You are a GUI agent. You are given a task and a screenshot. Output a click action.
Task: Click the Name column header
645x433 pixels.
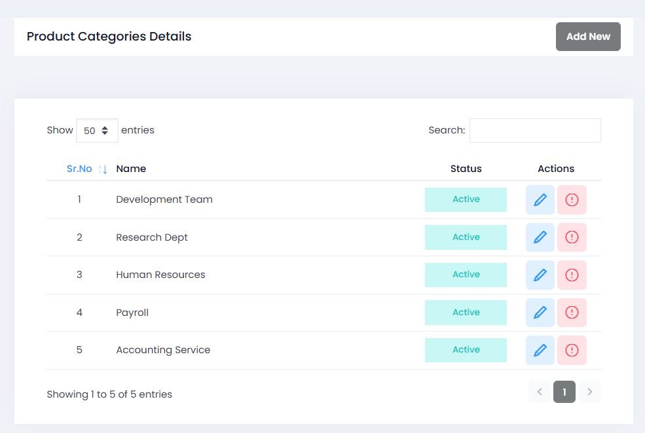pyautogui.click(x=131, y=169)
